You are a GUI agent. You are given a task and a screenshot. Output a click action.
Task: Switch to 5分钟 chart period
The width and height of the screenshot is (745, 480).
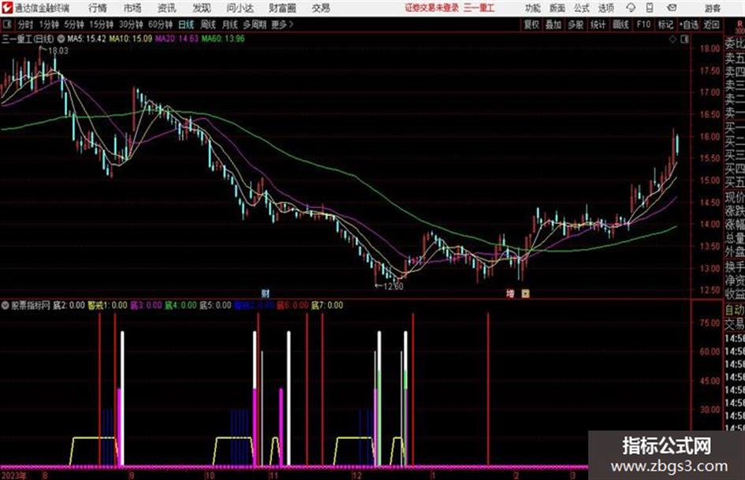73,24
